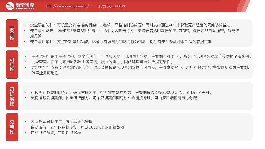Click the 安全事后审计 bullet line
The image size is (265, 149).
pos(121,42)
